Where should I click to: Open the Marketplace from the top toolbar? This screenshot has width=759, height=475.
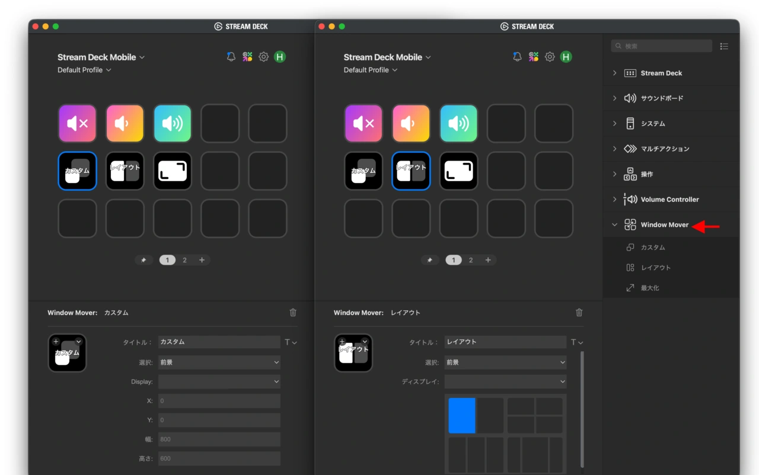tap(247, 57)
